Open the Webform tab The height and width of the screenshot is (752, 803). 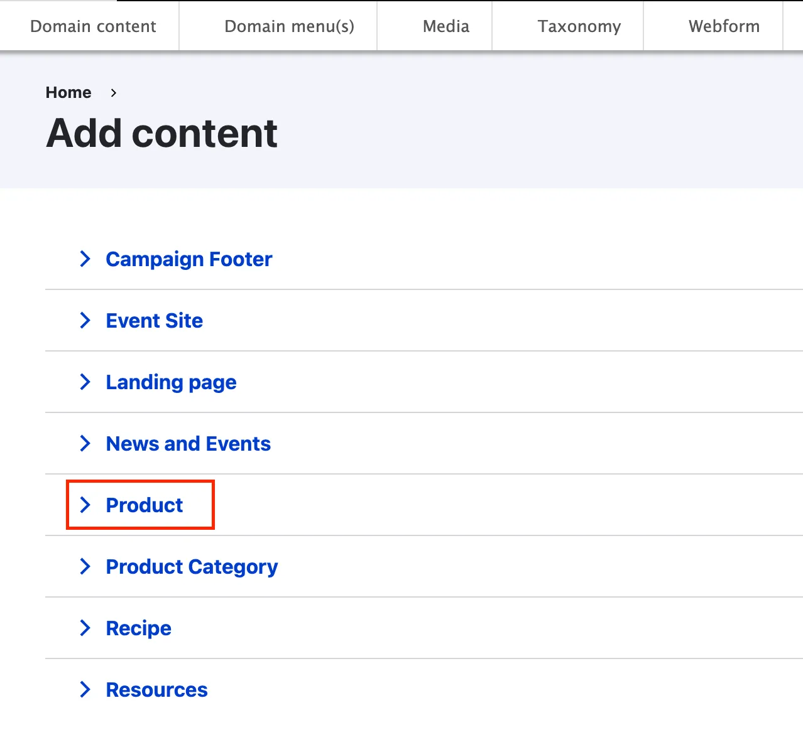point(724,26)
